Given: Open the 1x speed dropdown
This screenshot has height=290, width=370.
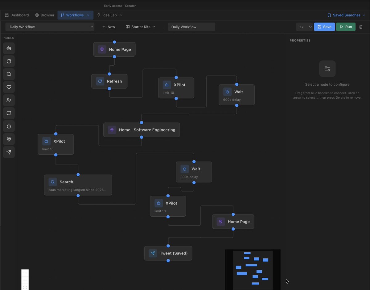Looking at the screenshot, I should pos(304,27).
